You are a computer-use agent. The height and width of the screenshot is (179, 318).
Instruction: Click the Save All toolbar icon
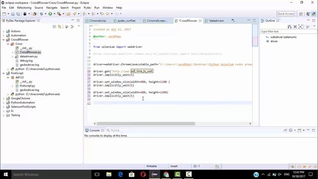[18, 14]
